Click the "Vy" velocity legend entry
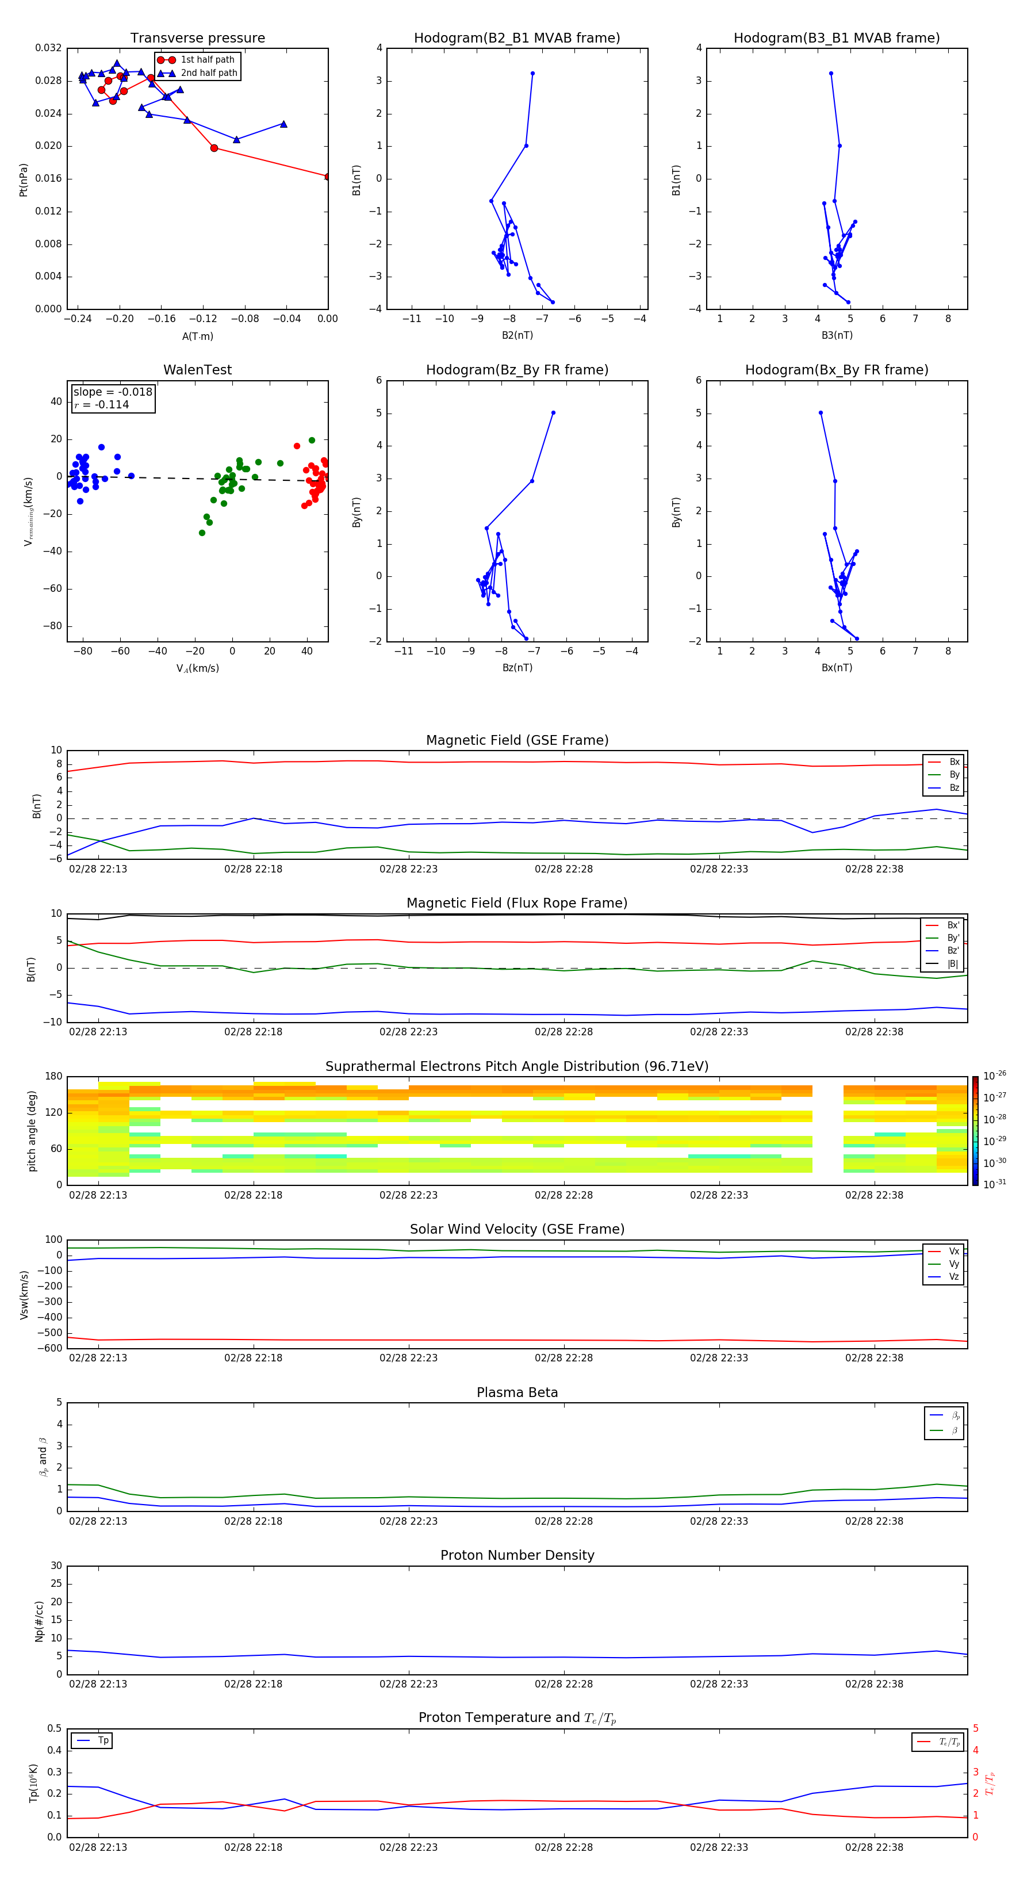 point(944,1264)
